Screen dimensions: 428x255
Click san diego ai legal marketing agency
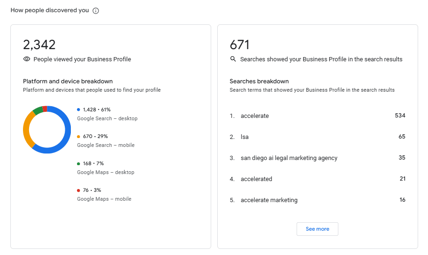[289, 158]
